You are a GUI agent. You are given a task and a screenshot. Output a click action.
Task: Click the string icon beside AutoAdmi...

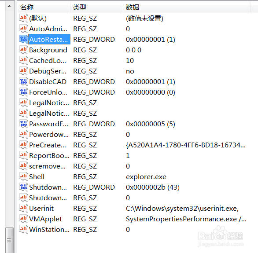[x=23, y=29]
